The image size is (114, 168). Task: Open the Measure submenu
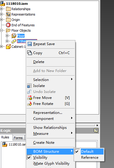(51, 134)
